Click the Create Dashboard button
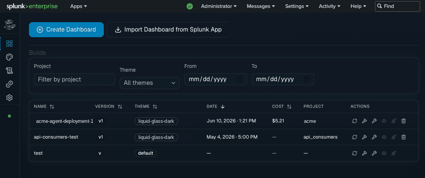The height and width of the screenshot is (178, 425). 67,30
